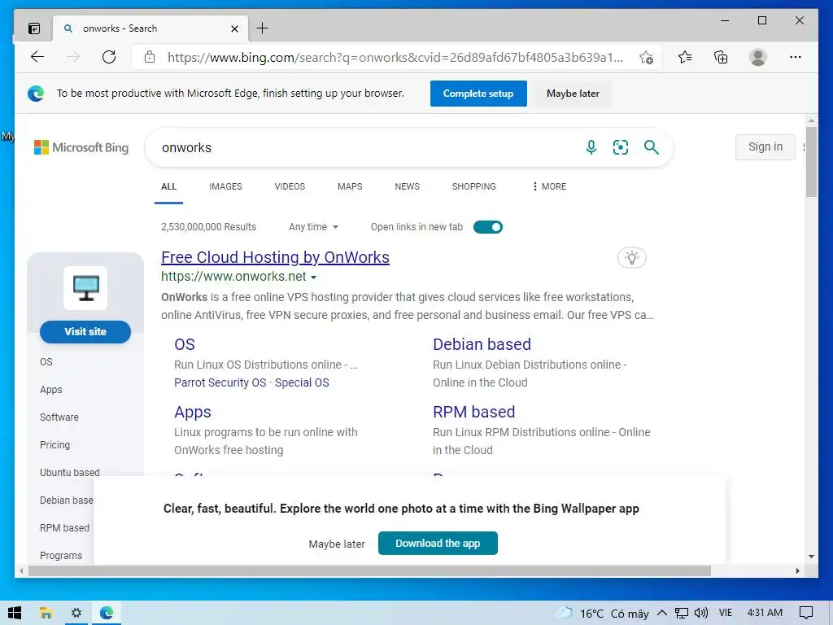
Task: Switch to the NEWS tab
Action: 407,186
